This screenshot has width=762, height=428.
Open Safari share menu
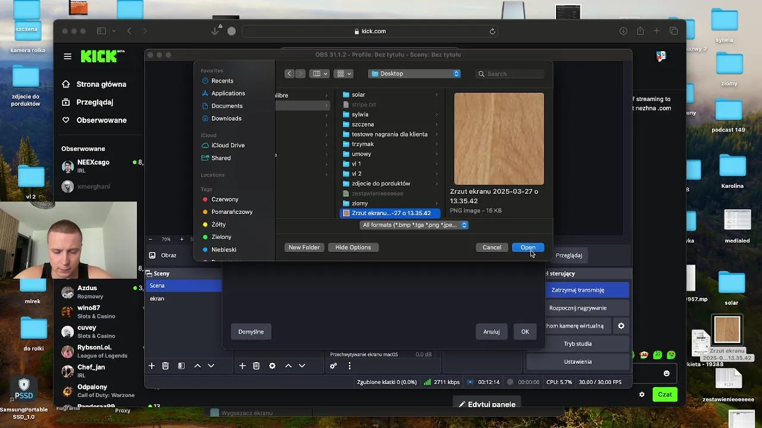(640, 31)
